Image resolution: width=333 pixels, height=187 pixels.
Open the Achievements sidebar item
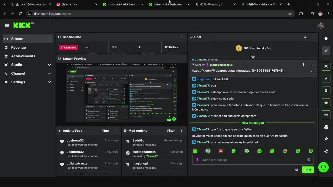click(28, 56)
